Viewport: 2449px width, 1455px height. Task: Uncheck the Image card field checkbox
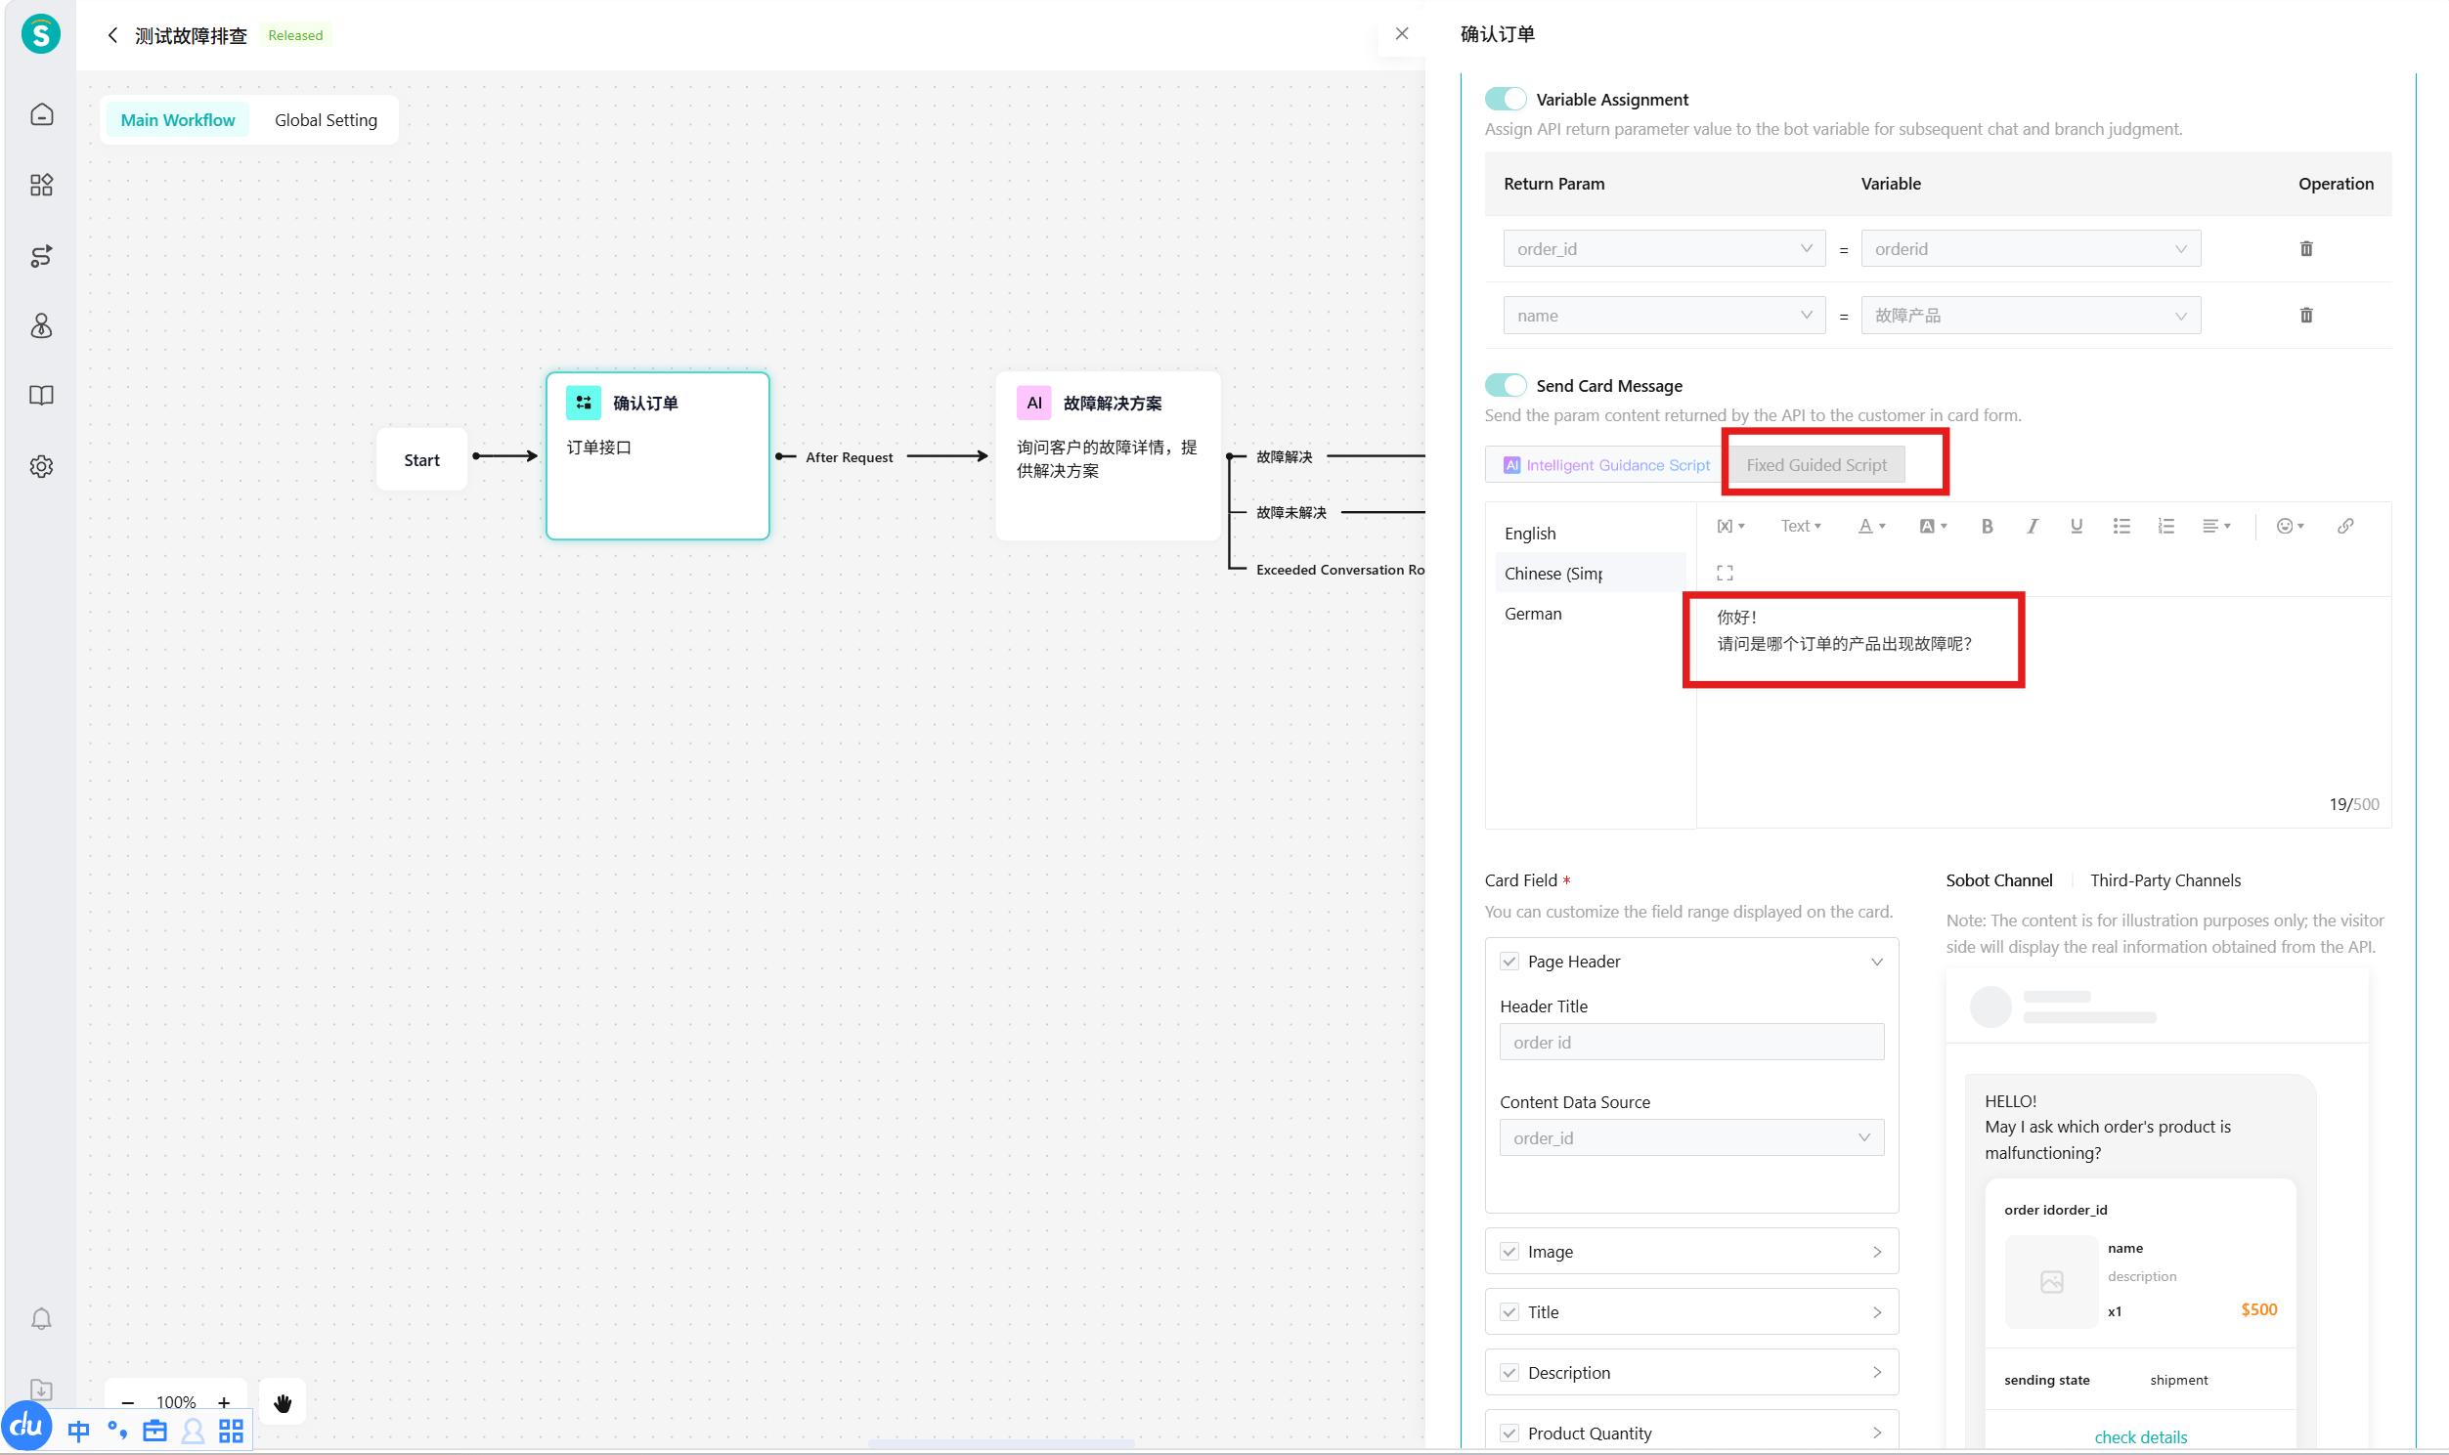pos(1509,1252)
